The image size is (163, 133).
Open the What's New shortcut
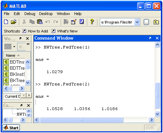coord(67,31)
